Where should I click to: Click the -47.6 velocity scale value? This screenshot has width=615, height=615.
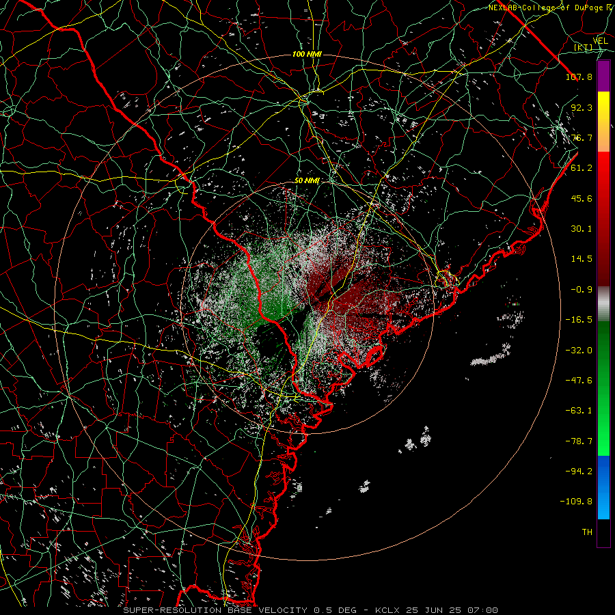[x=579, y=381]
